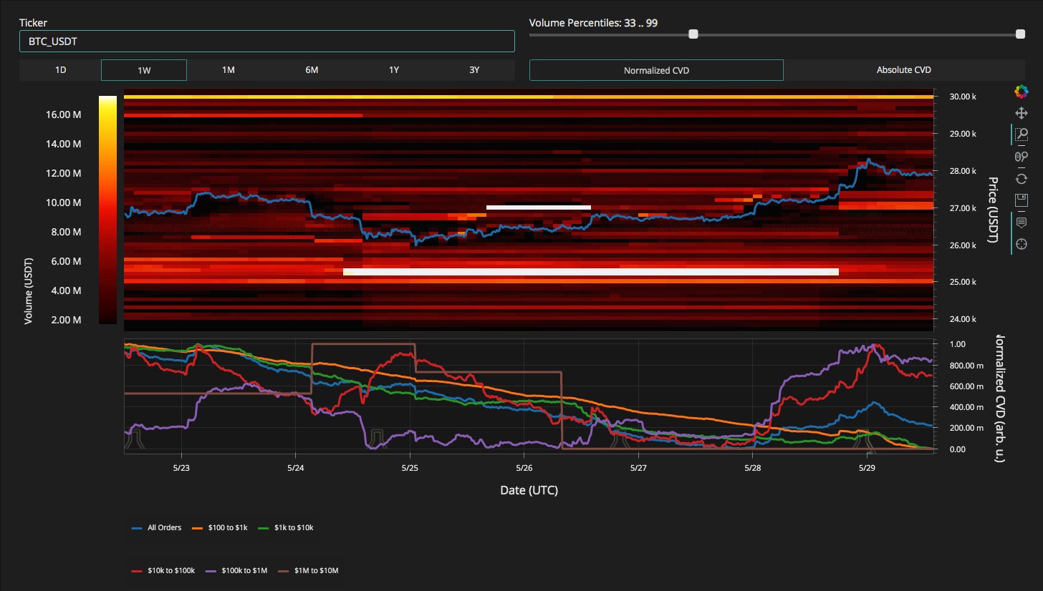This screenshot has width=1043, height=591.
Task: Click the BTC_USDT ticker input field
Action: pos(266,41)
